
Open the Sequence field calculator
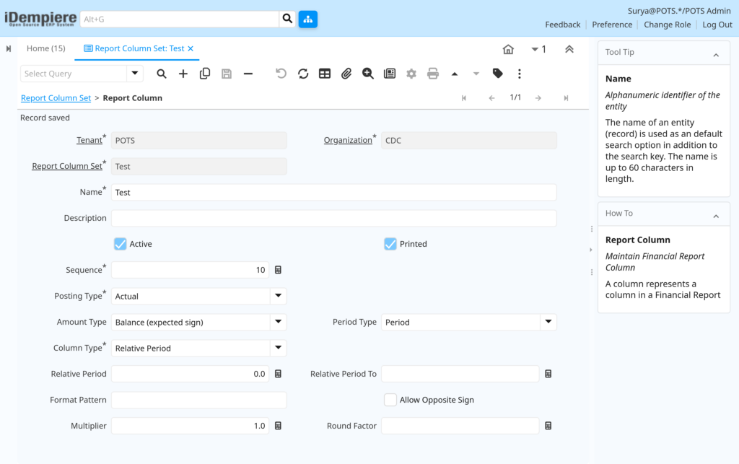tap(278, 270)
